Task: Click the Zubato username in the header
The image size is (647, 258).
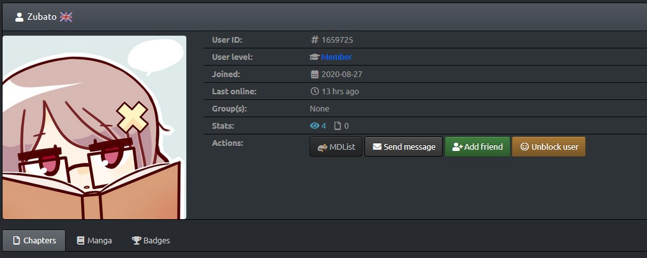Action: [x=41, y=17]
